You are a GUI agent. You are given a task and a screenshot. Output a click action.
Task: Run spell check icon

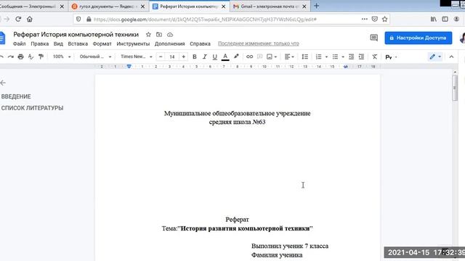click(x=31, y=57)
